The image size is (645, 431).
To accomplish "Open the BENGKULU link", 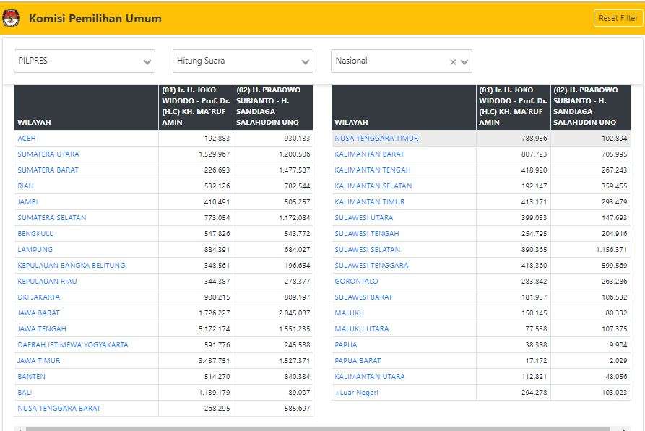I will [x=36, y=234].
